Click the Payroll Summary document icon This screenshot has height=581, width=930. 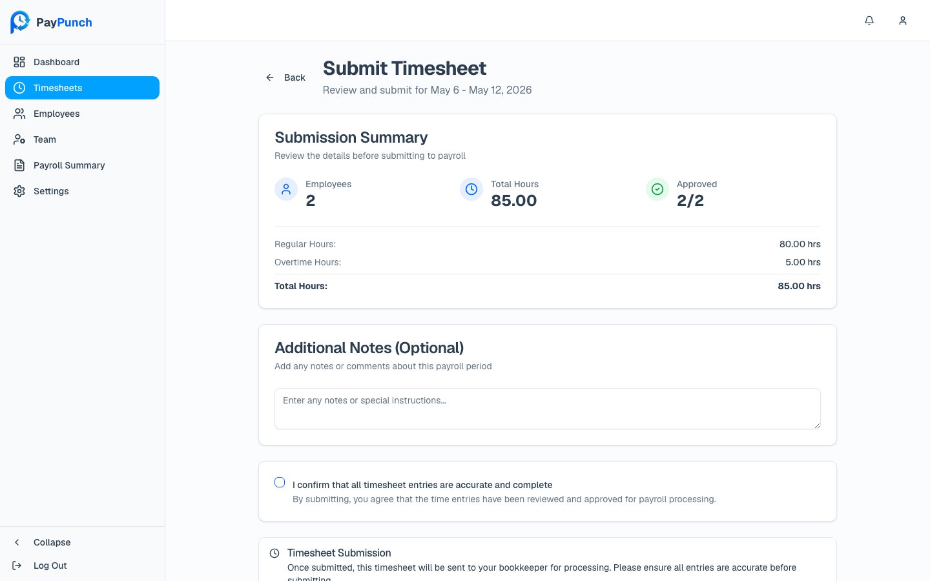coord(19,165)
